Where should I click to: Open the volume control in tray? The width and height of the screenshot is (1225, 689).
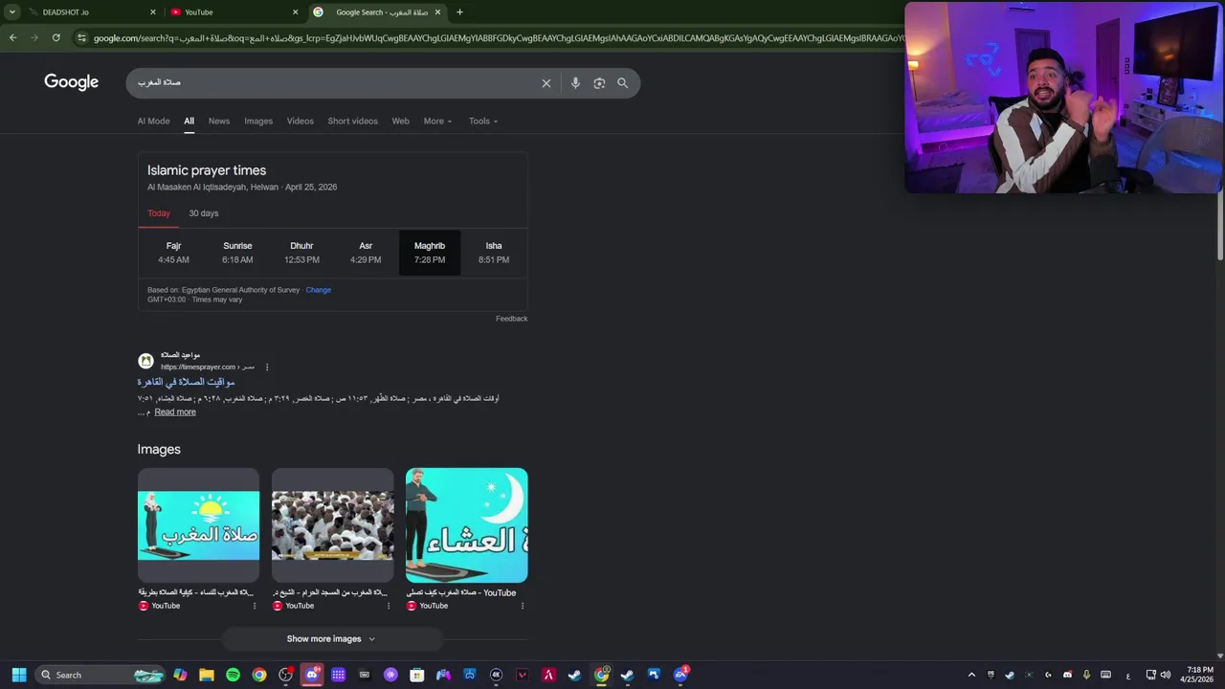tap(1166, 675)
